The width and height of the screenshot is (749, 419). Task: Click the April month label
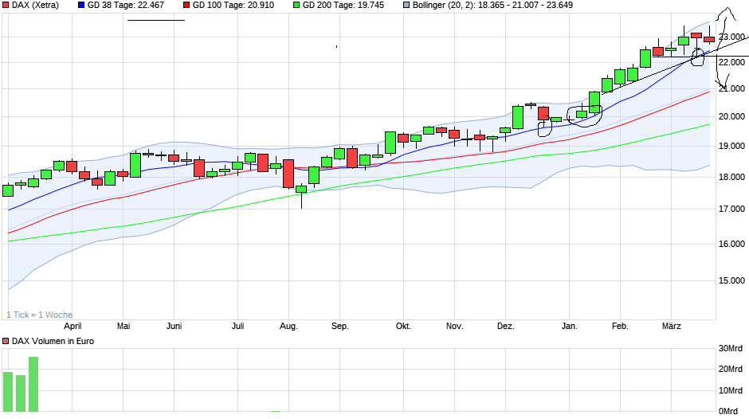point(73,327)
